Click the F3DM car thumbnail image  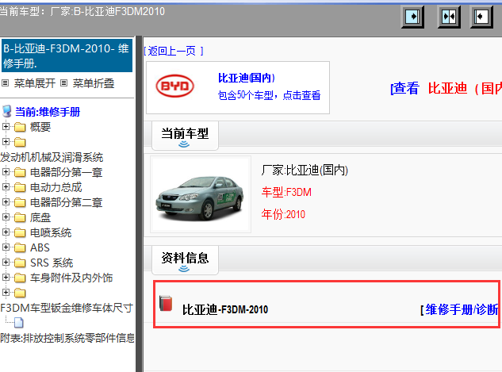pyautogui.click(x=200, y=194)
